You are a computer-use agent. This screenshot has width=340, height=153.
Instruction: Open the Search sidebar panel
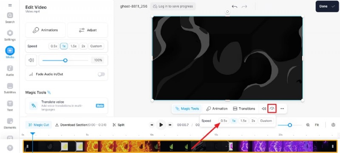[x=10, y=18]
